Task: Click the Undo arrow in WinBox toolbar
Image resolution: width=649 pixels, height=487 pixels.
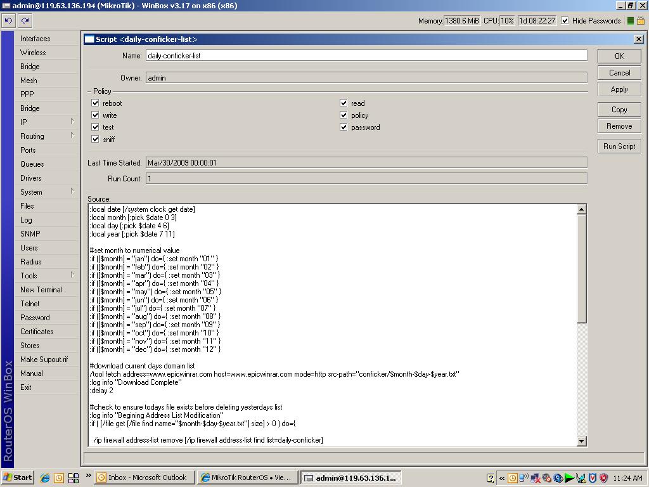Action: click(9, 20)
